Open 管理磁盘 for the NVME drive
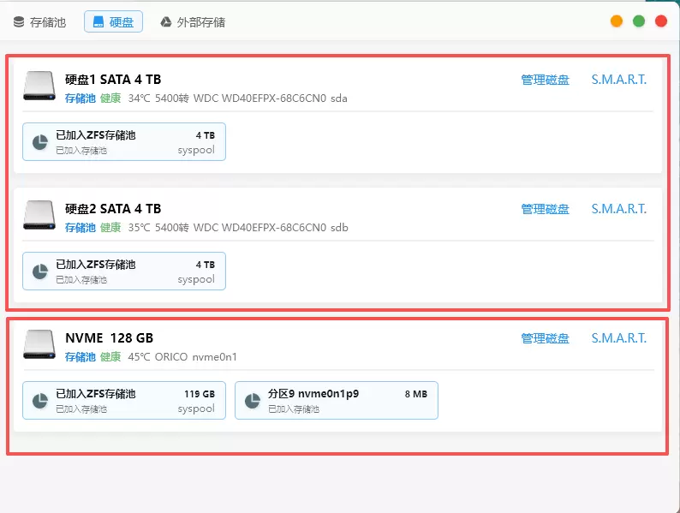Screen dimensions: 680x513 point(545,338)
